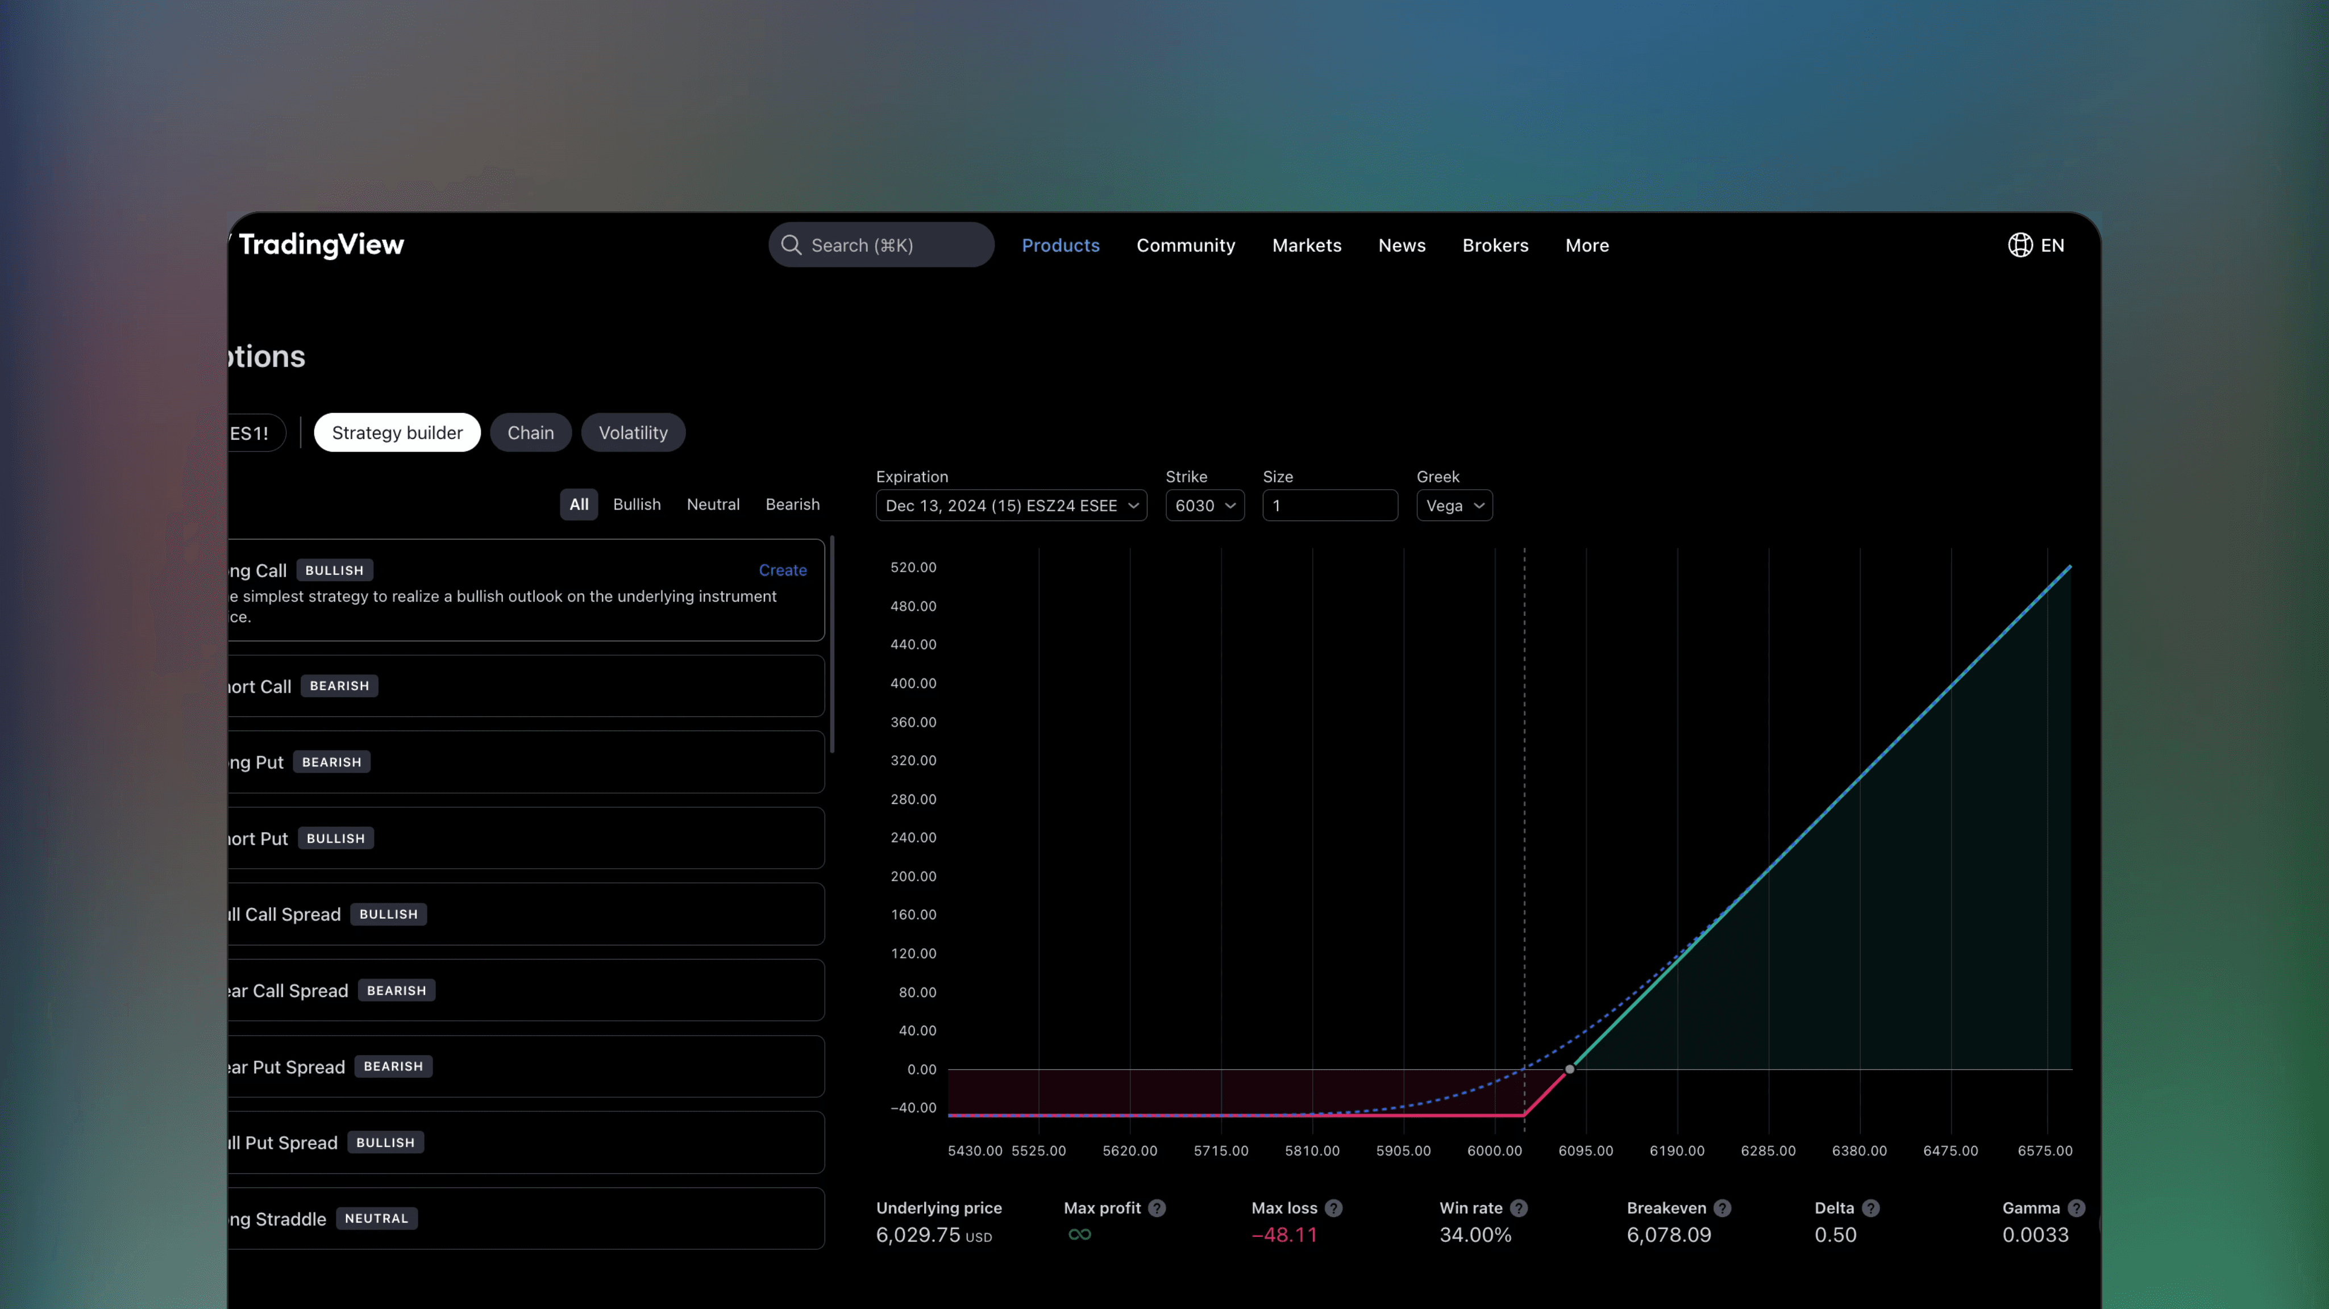Select the Bullish strategy filter

click(x=637, y=503)
